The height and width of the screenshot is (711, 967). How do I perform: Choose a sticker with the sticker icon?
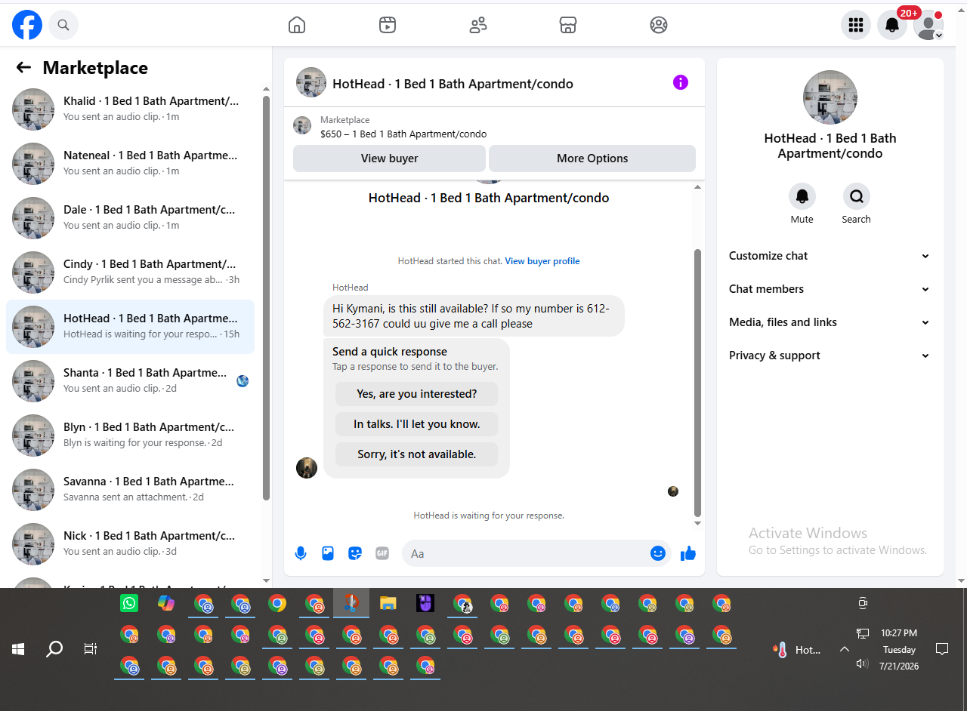(x=355, y=553)
